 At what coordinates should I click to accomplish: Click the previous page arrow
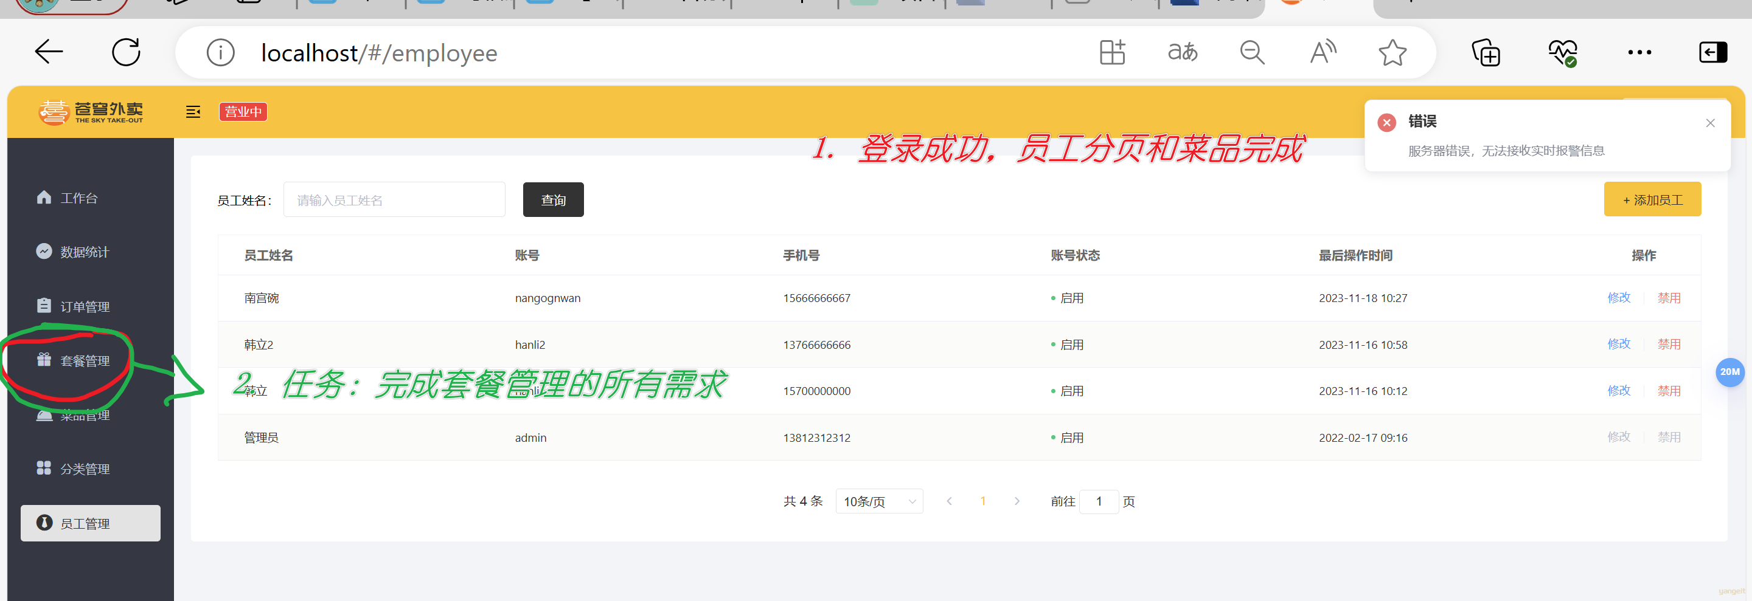click(x=950, y=501)
